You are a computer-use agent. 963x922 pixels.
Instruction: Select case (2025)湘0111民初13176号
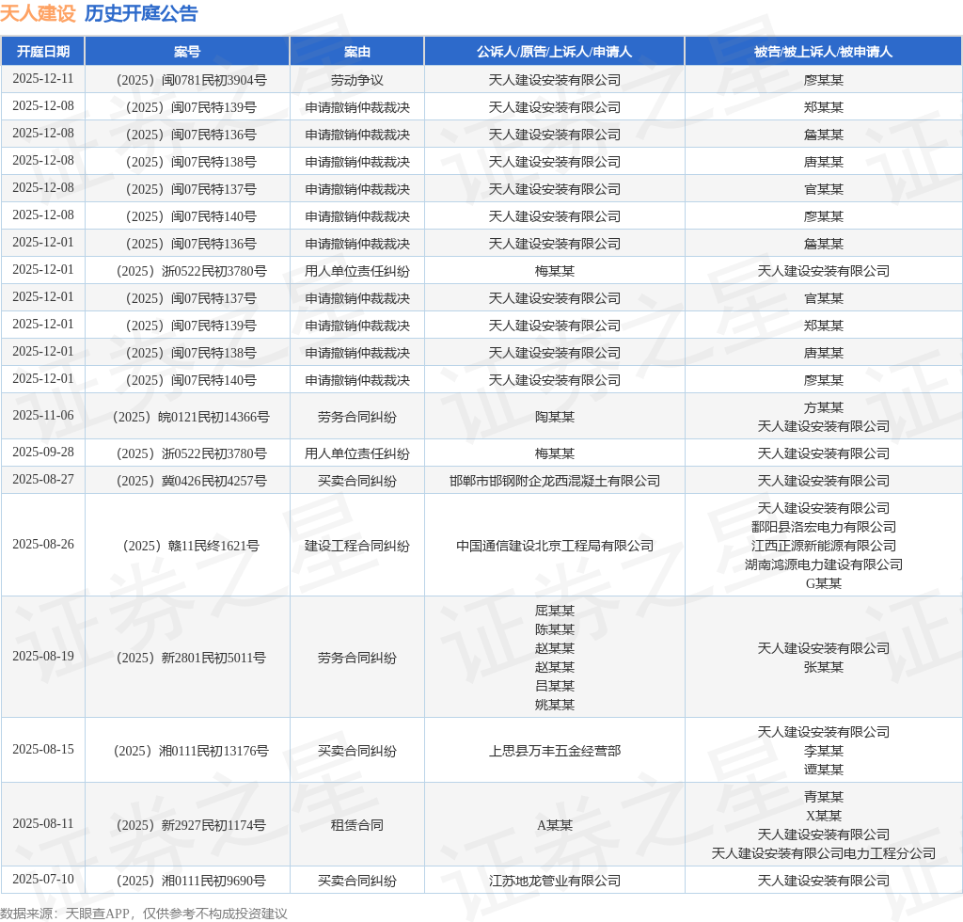[192, 751]
